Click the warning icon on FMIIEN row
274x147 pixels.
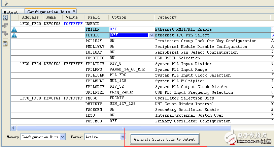coord(14,30)
